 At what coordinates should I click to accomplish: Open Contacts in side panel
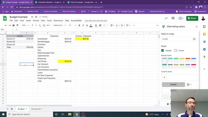(x=204, y=49)
